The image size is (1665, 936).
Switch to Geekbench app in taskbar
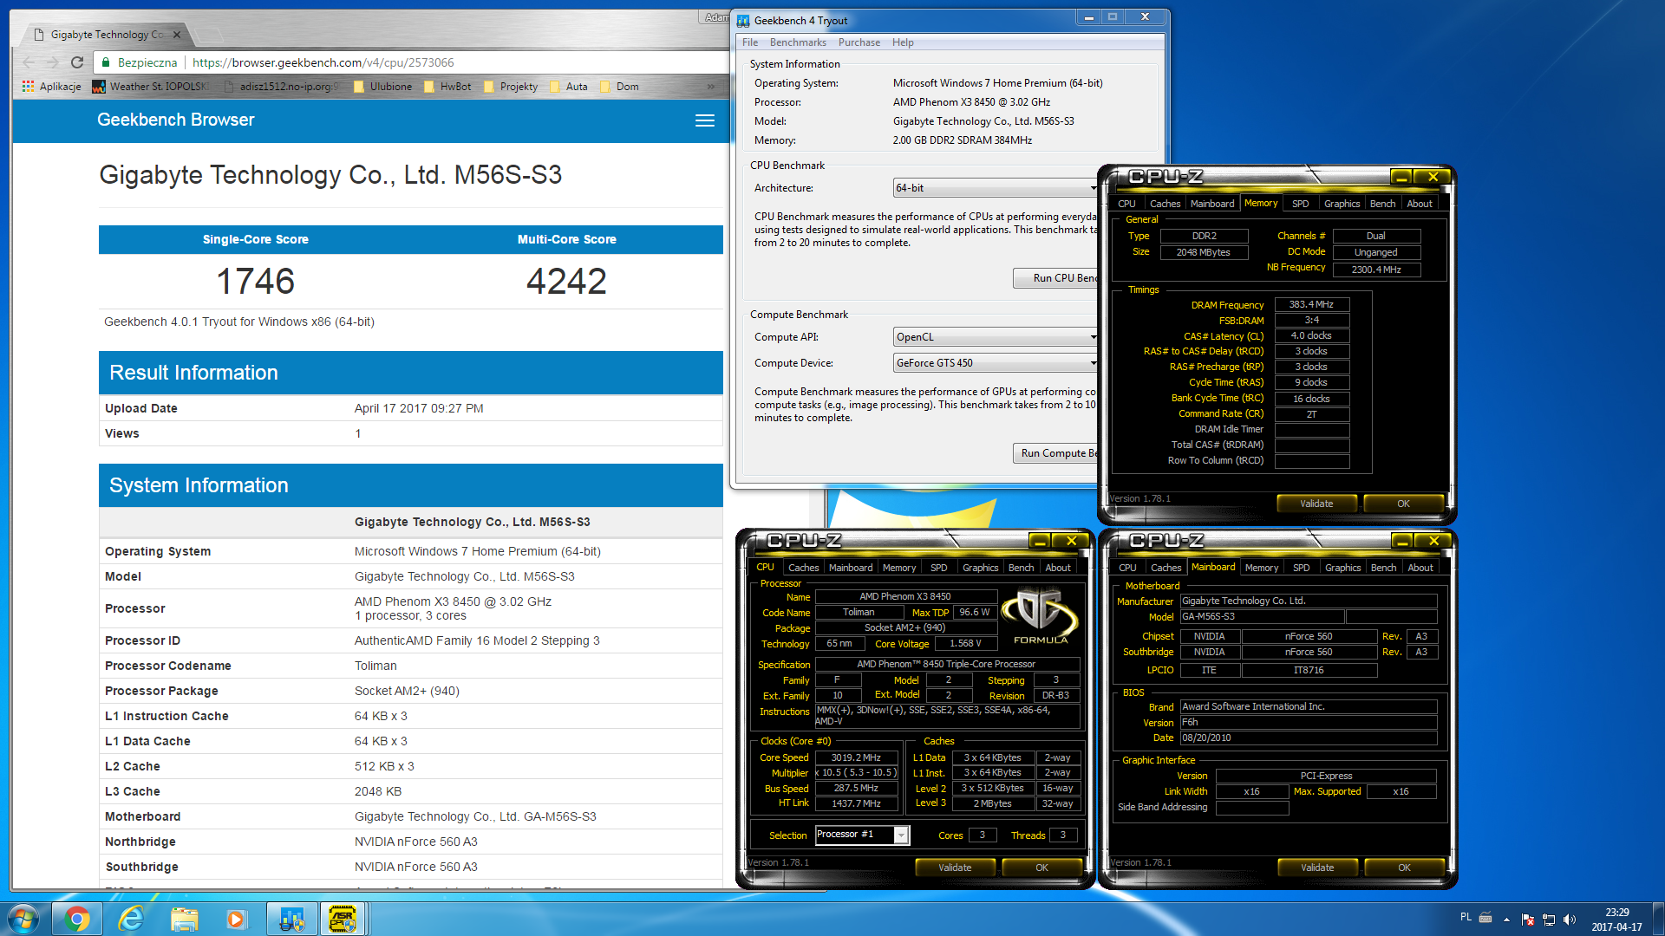pyautogui.click(x=291, y=919)
